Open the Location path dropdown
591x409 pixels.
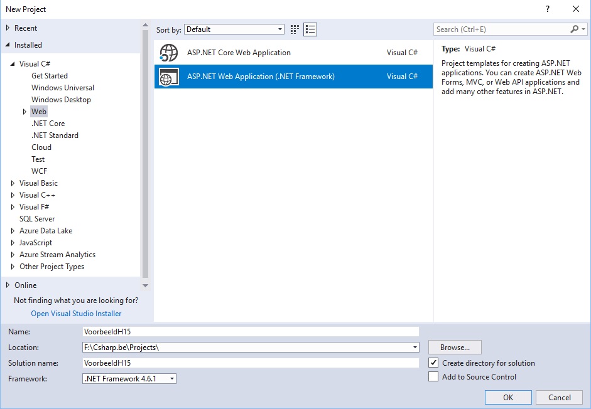[415, 348]
